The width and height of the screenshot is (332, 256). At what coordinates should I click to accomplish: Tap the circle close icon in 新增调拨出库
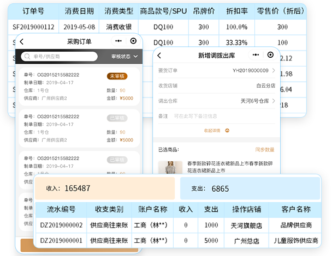pos(270,55)
